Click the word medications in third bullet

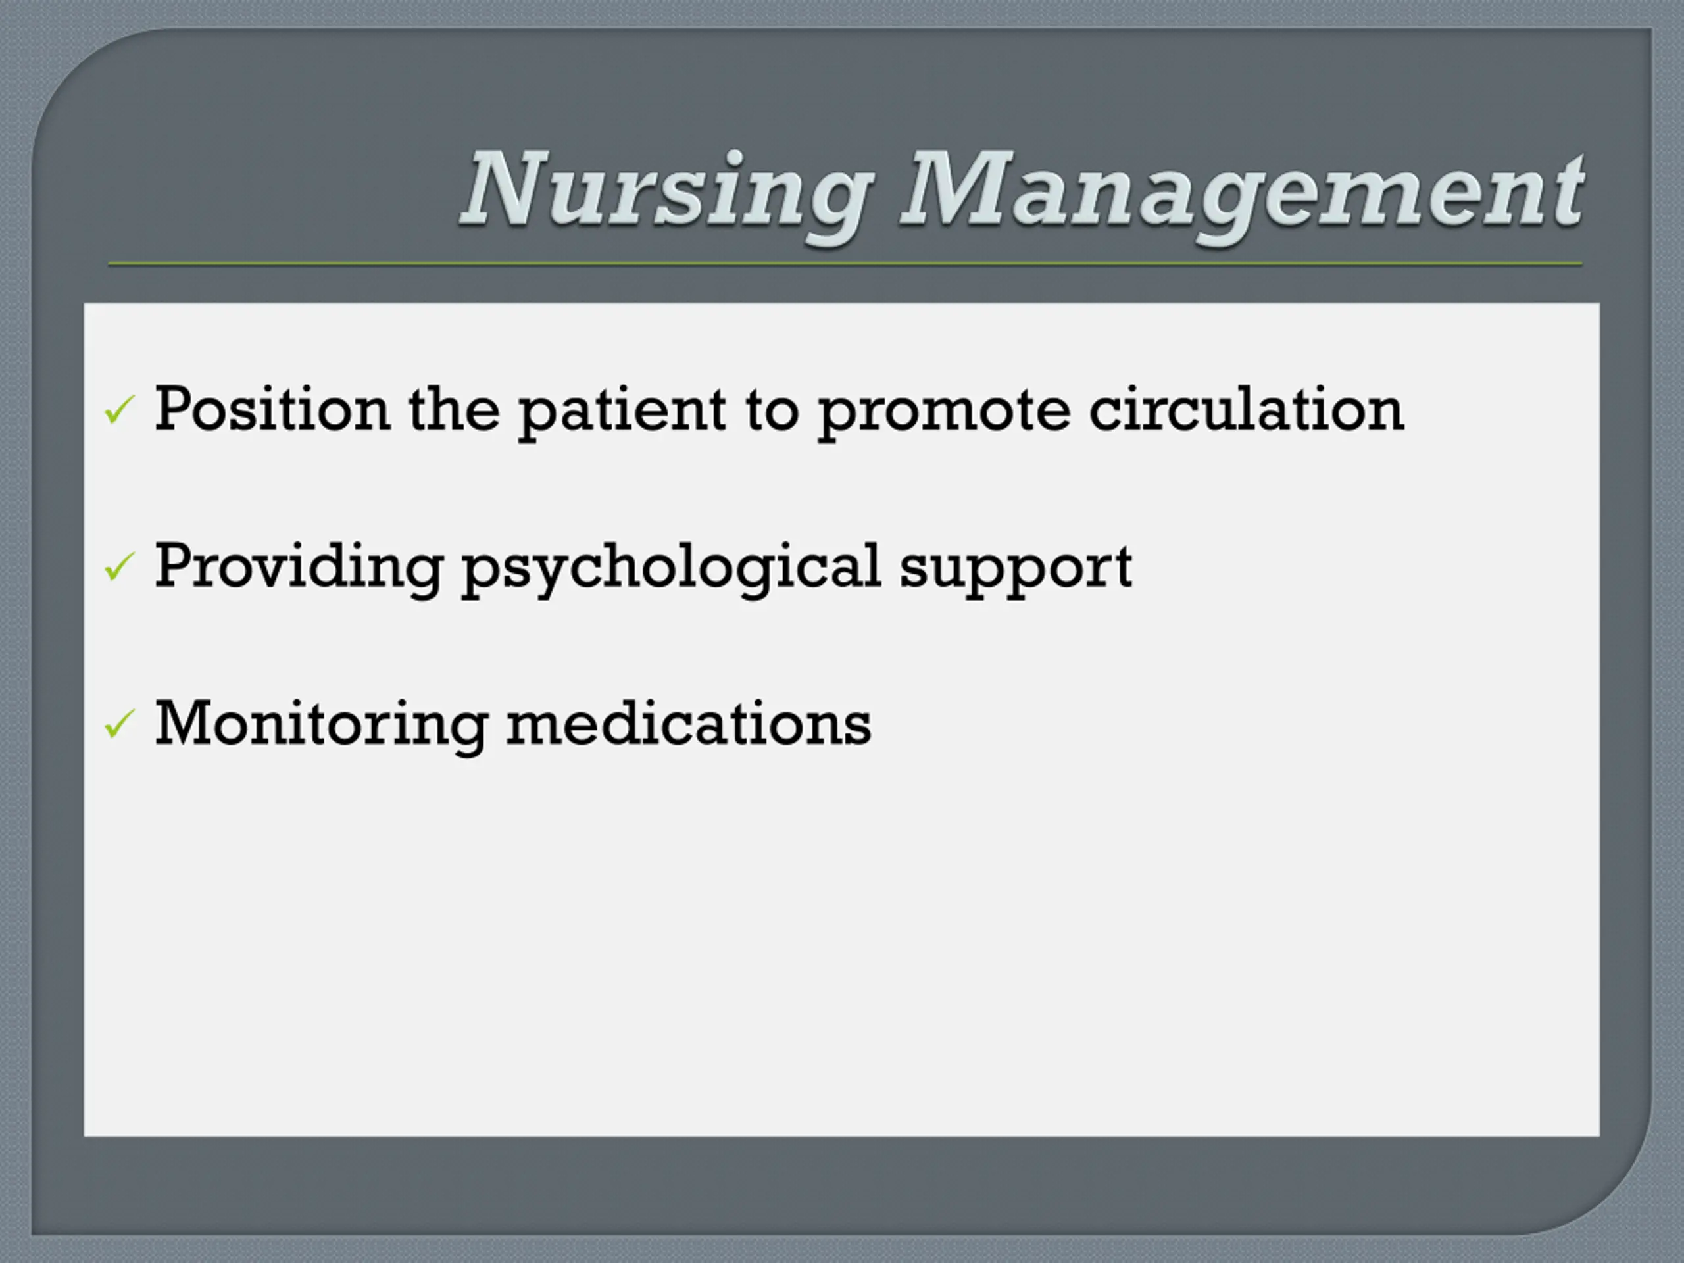(689, 723)
